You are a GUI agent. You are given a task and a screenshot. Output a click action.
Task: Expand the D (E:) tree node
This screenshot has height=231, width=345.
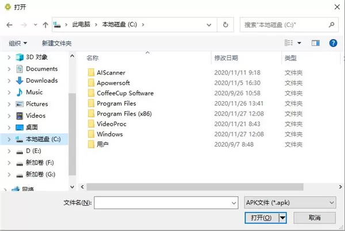(9, 151)
